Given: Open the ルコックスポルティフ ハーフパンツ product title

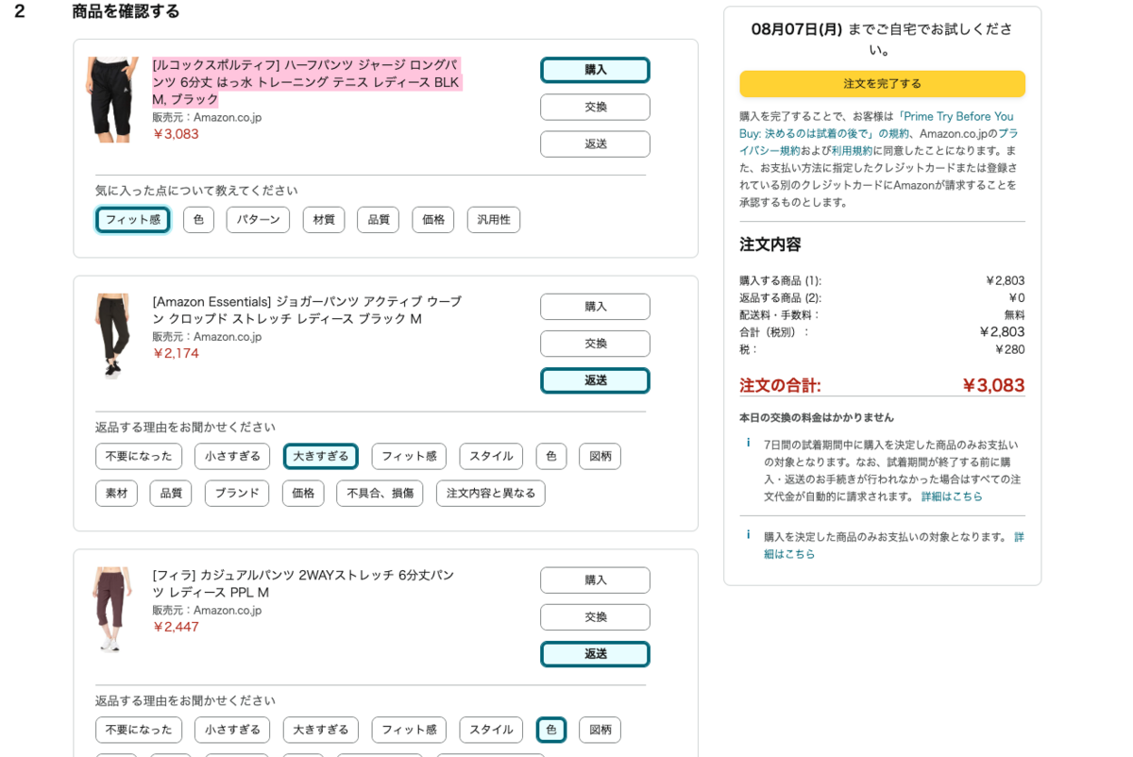Looking at the screenshot, I should point(307,82).
